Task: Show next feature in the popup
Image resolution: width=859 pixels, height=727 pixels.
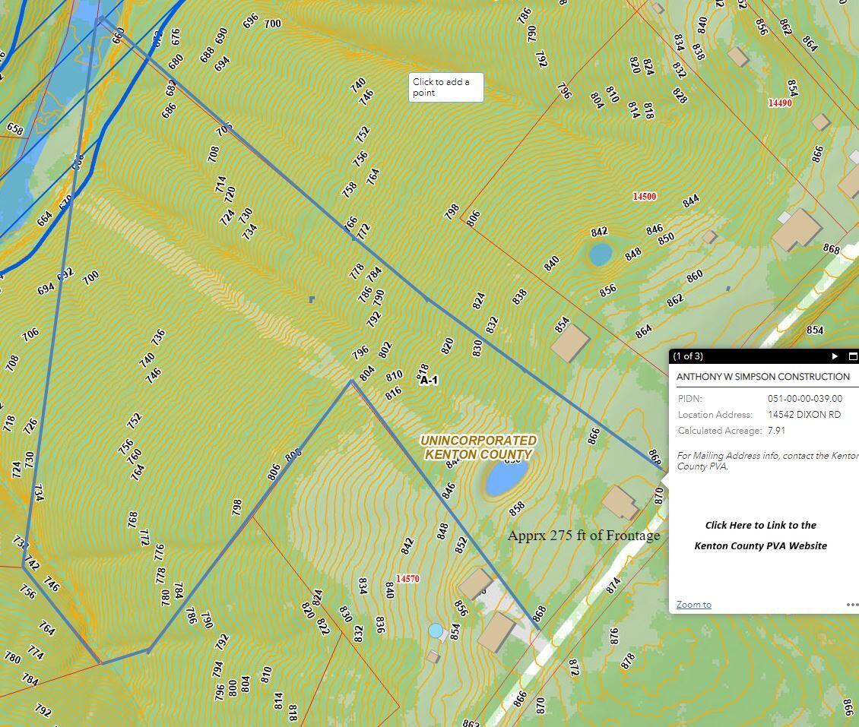Action: pyautogui.click(x=835, y=356)
